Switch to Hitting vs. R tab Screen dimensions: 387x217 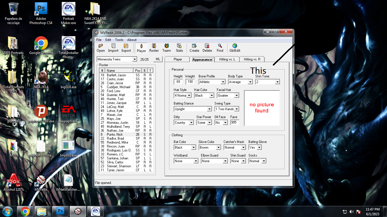click(x=252, y=59)
